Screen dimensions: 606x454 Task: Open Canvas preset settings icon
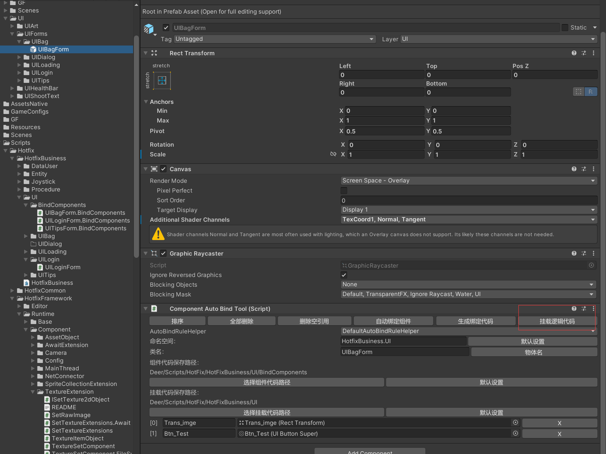tap(584, 169)
